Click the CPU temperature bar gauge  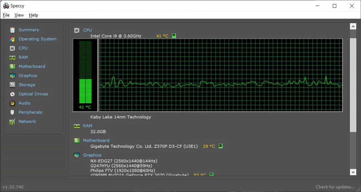(x=85, y=75)
